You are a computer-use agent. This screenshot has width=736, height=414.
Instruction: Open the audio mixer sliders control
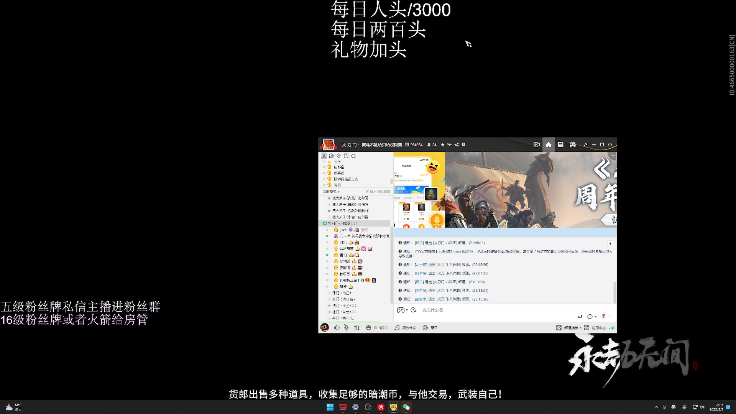pos(356,328)
